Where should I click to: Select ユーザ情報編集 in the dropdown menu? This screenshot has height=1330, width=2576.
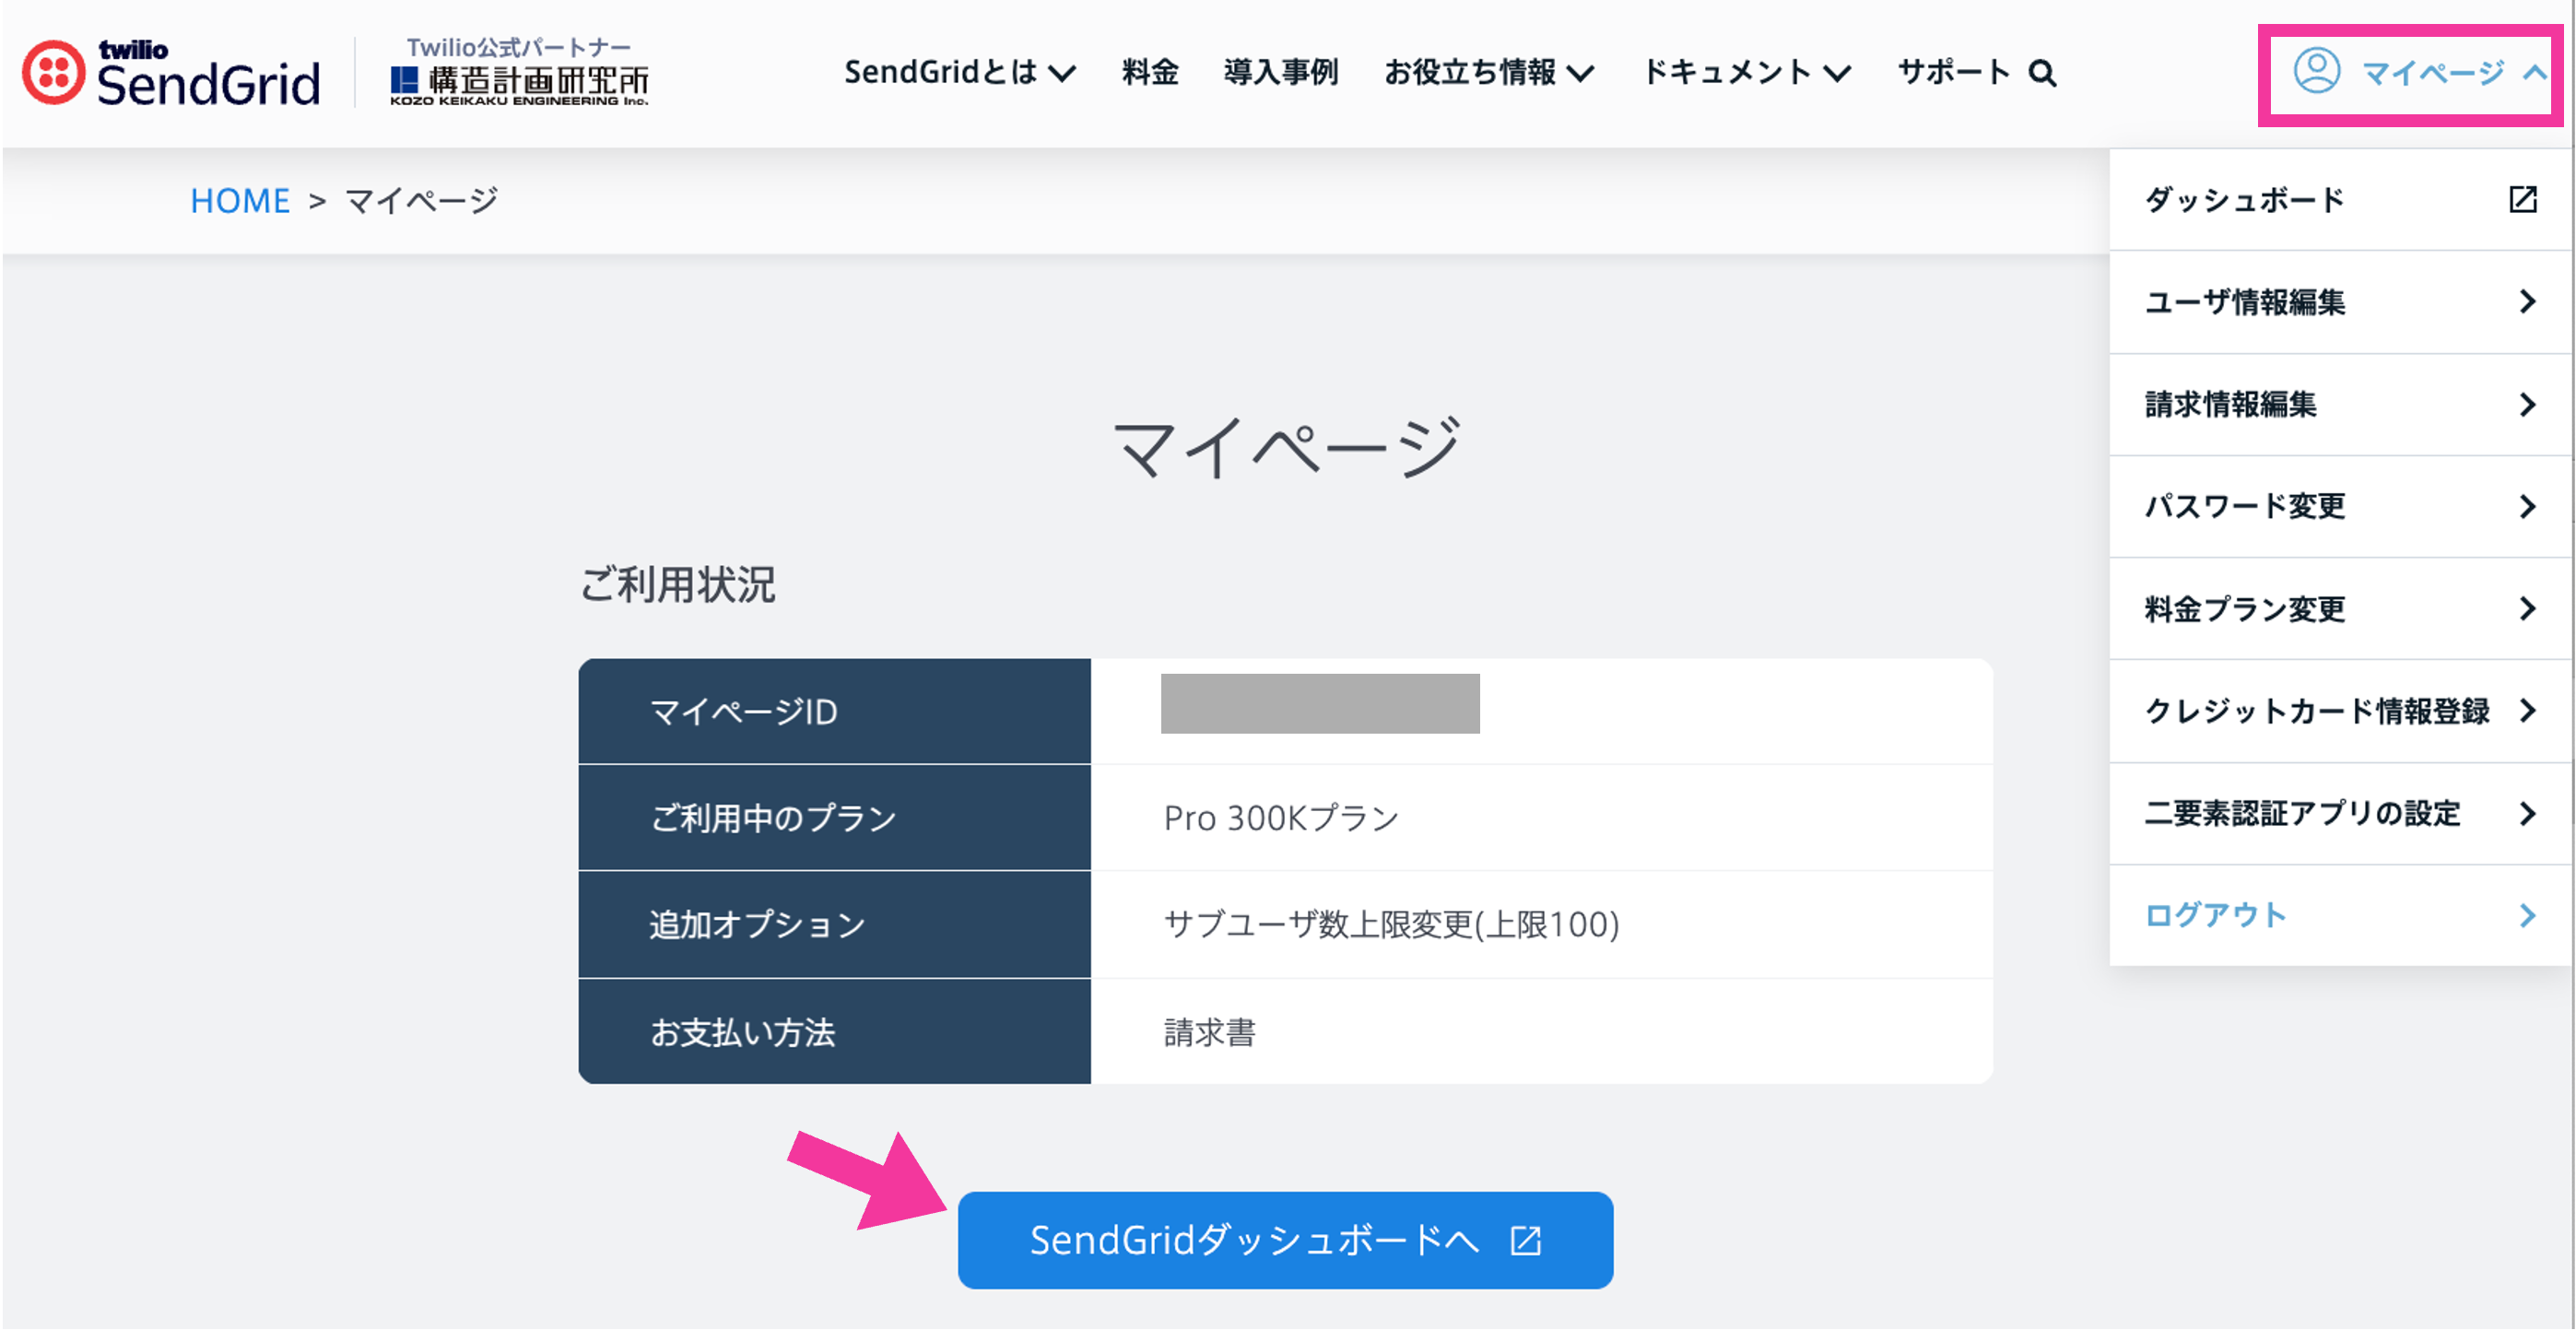pos(2341,301)
